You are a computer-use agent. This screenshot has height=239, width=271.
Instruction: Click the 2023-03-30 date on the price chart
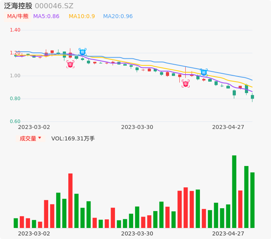(x=137, y=127)
